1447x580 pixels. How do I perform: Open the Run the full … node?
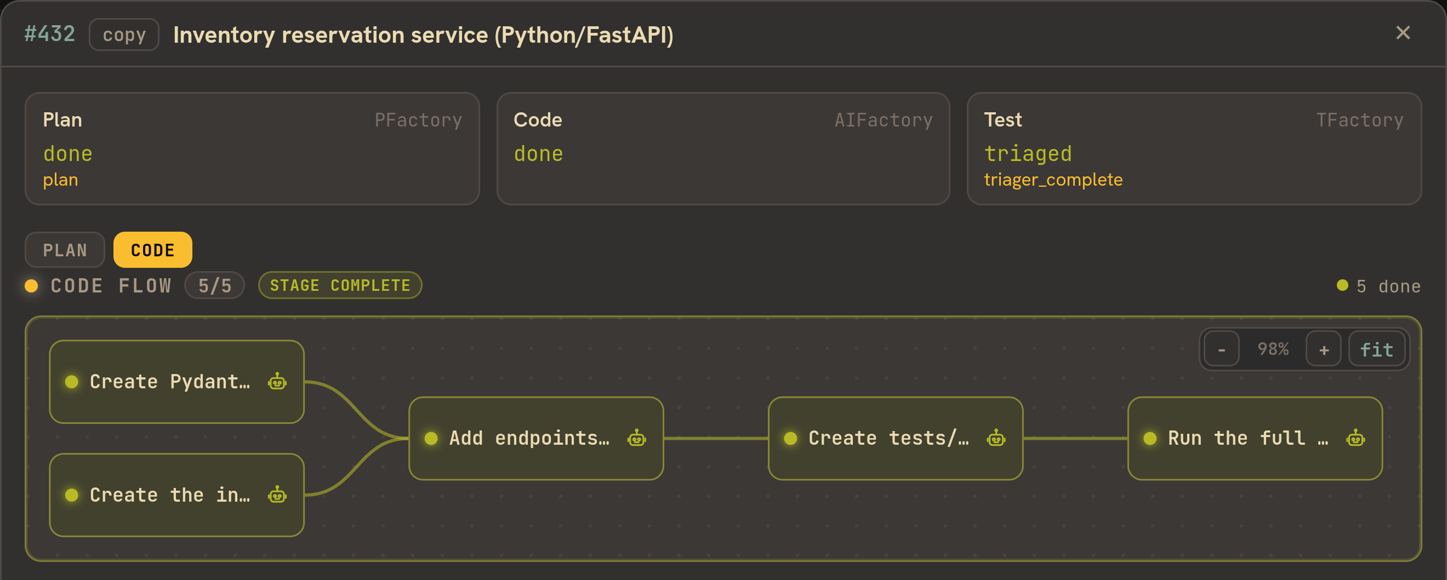(x=1255, y=439)
